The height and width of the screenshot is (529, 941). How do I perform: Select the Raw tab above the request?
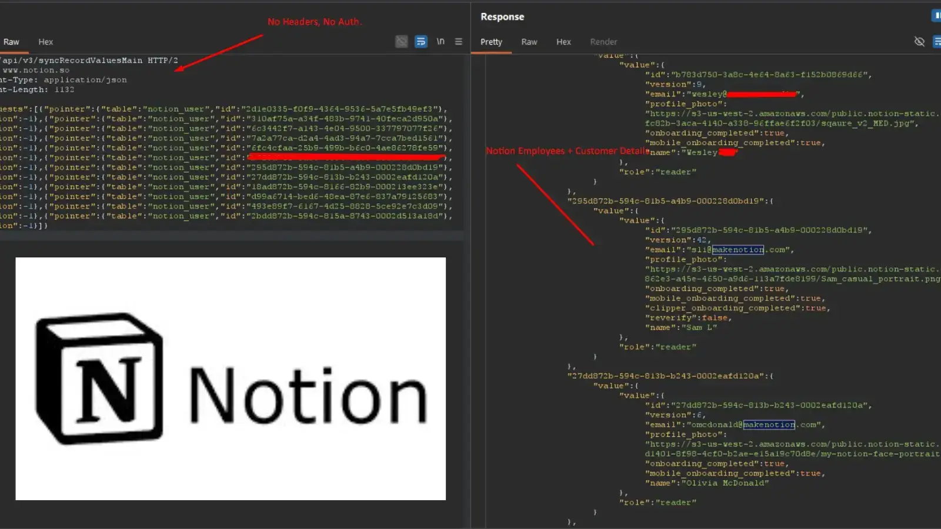(x=11, y=41)
